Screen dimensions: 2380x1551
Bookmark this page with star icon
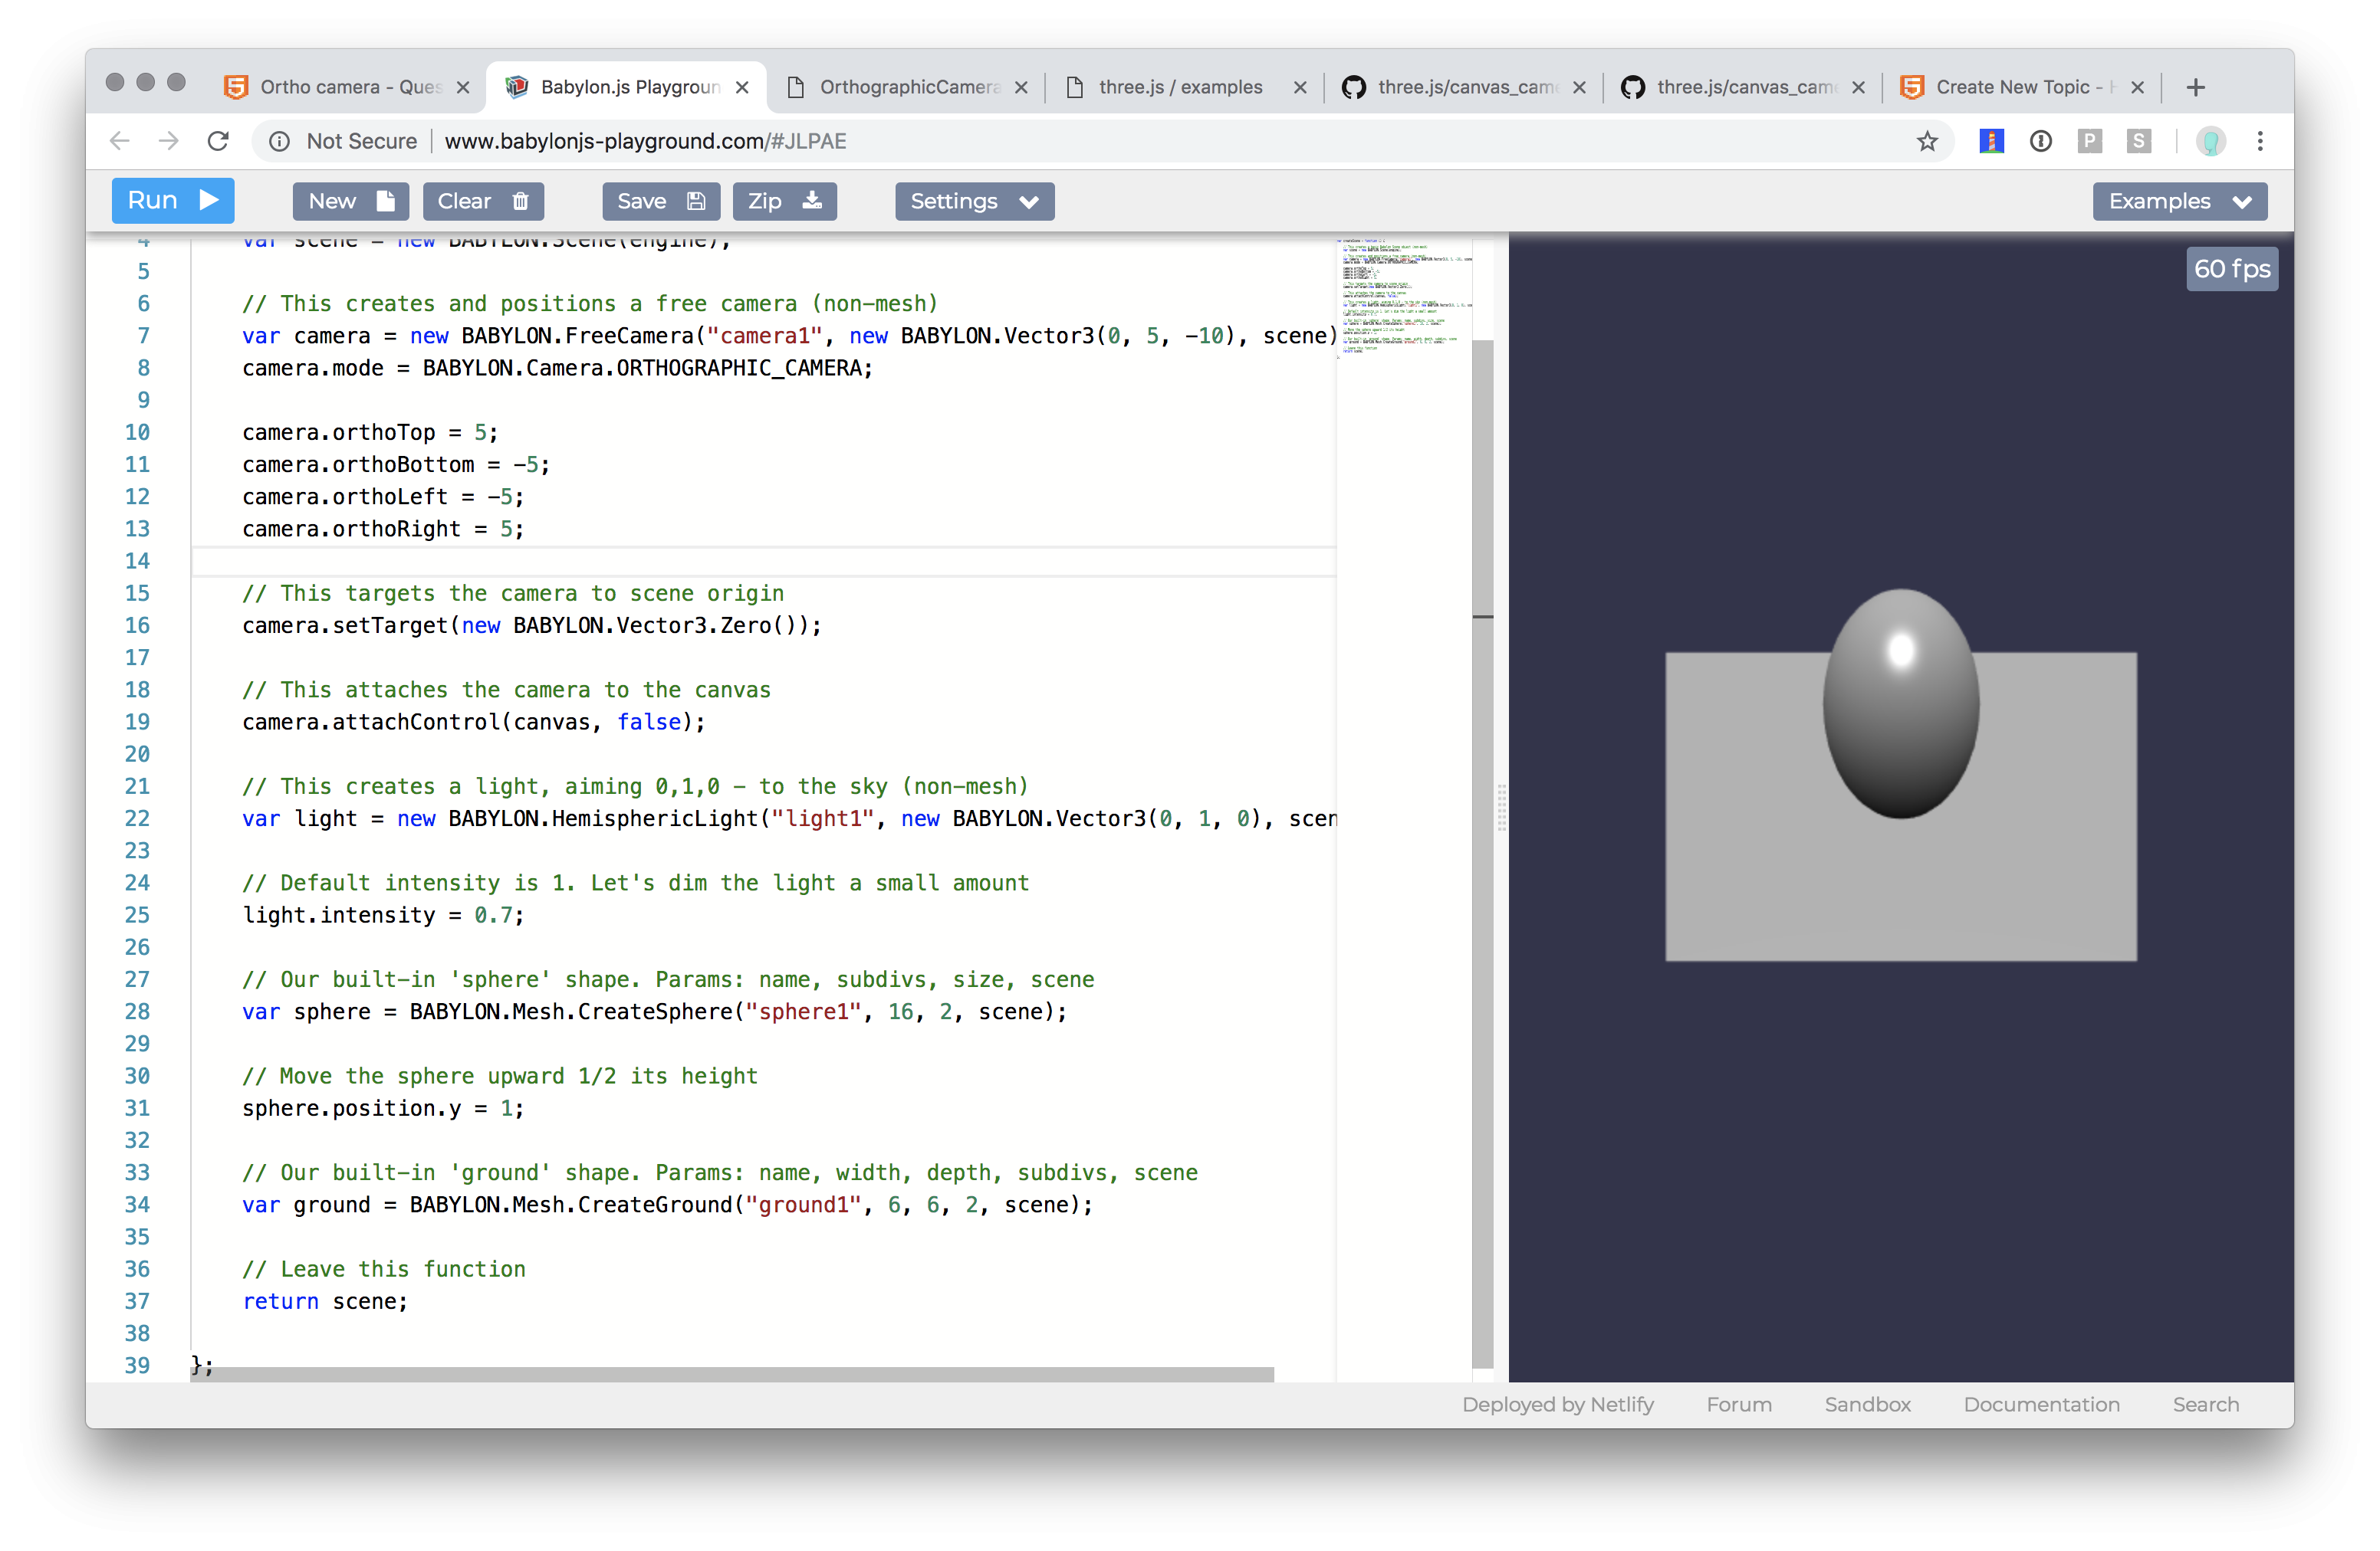tap(1927, 141)
